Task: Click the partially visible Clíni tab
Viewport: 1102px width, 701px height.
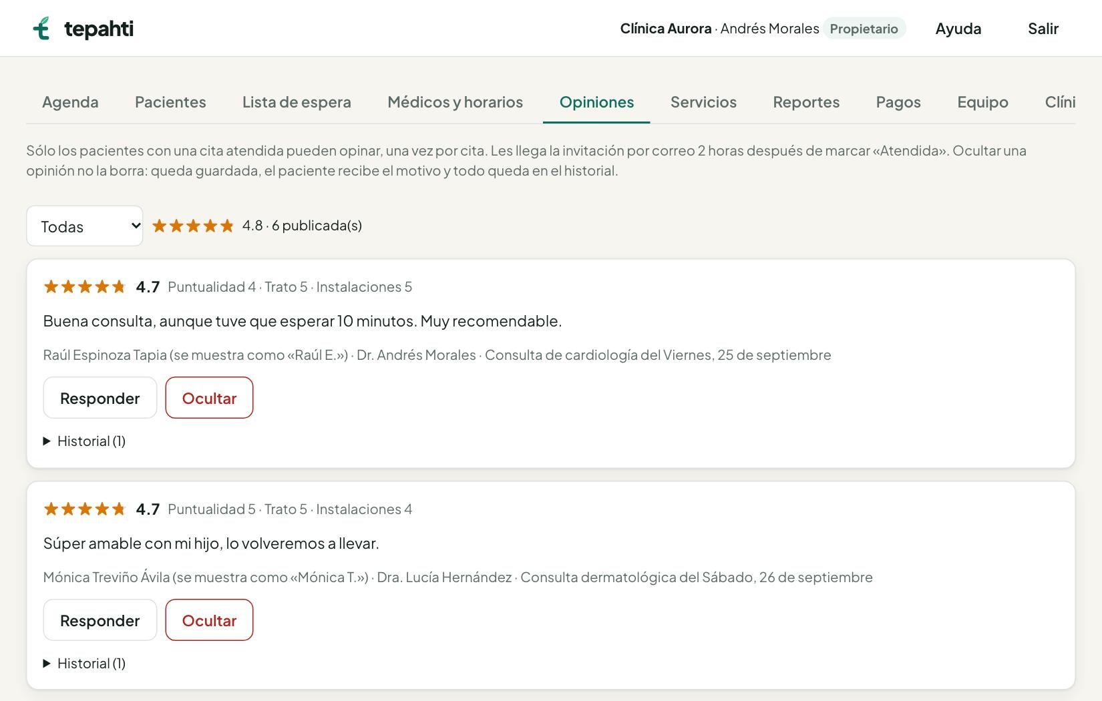Action: (1060, 102)
